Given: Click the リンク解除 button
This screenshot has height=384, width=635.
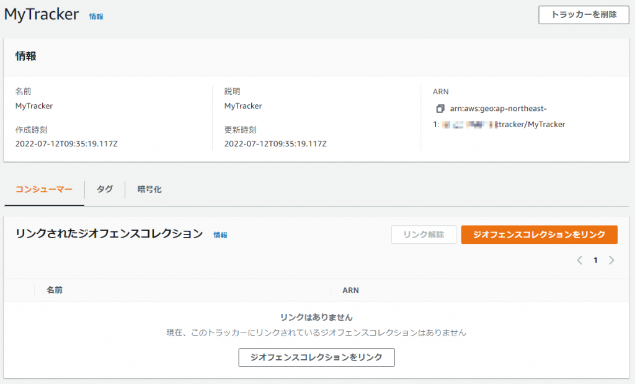Looking at the screenshot, I should coord(424,234).
